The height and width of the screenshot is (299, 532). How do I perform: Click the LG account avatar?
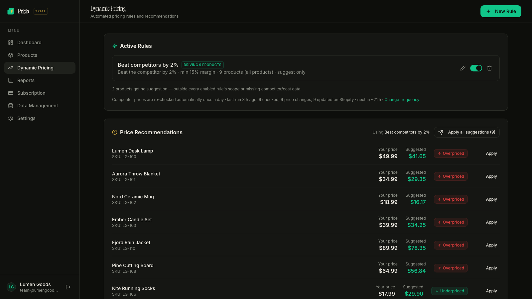(x=11, y=287)
